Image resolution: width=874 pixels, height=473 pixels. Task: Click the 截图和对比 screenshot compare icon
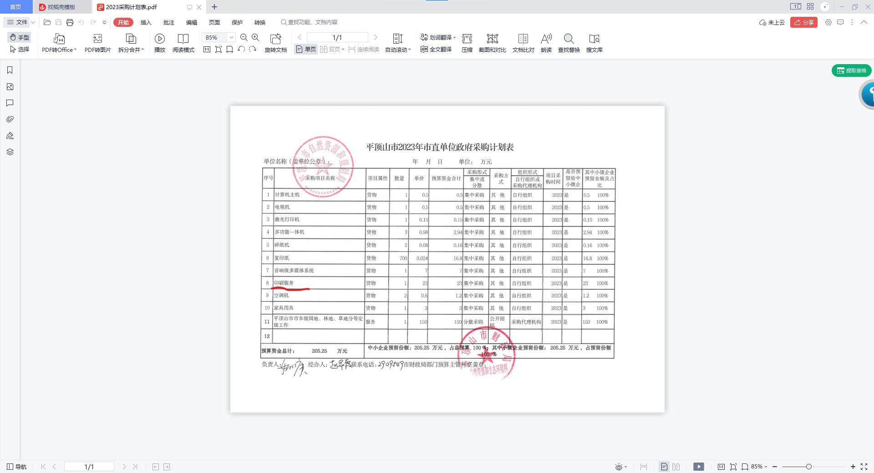point(492,39)
